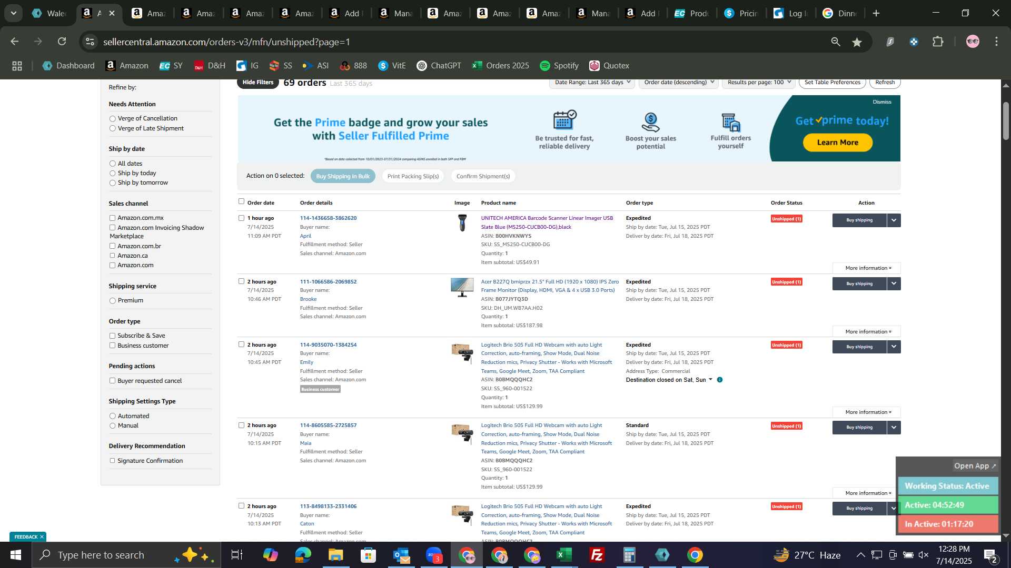Screen dimensions: 1011x568
Task: Open the Order date (descending) sort dropdown
Action: (x=678, y=83)
